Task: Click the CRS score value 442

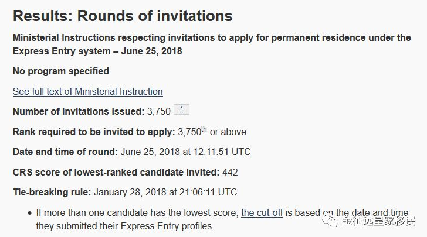Action: [230, 172]
